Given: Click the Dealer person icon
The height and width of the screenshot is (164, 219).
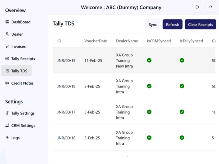Looking at the screenshot, I should (7, 34).
